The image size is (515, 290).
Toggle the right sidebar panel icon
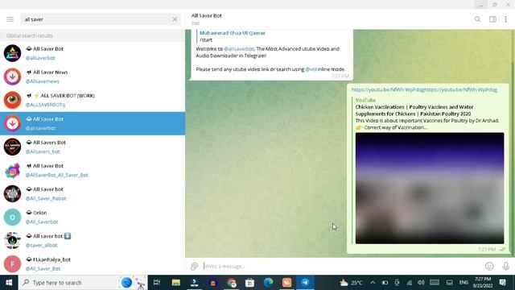pyautogui.click(x=492, y=19)
